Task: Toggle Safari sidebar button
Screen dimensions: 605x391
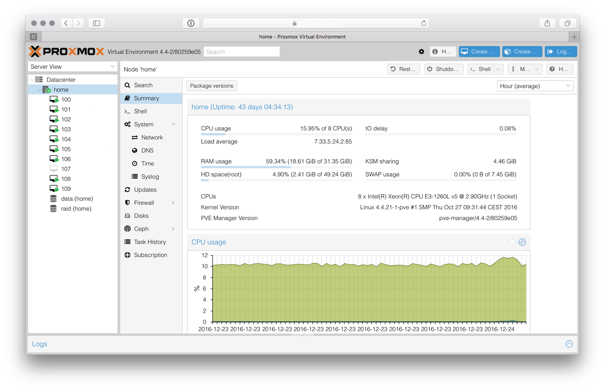Action: (x=96, y=23)
